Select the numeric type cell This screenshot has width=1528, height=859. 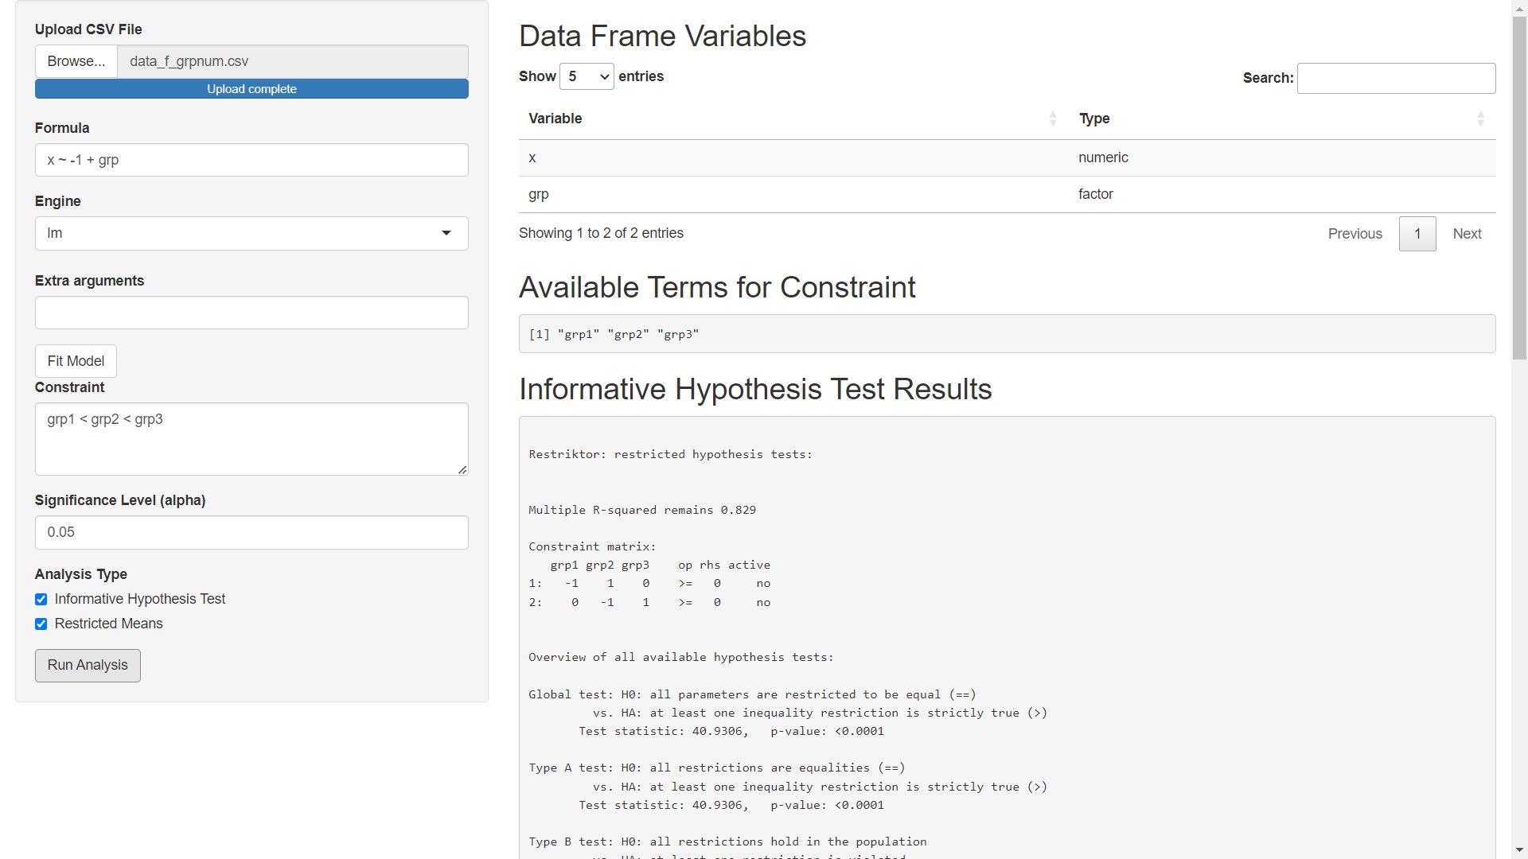tap(1282, 158)
